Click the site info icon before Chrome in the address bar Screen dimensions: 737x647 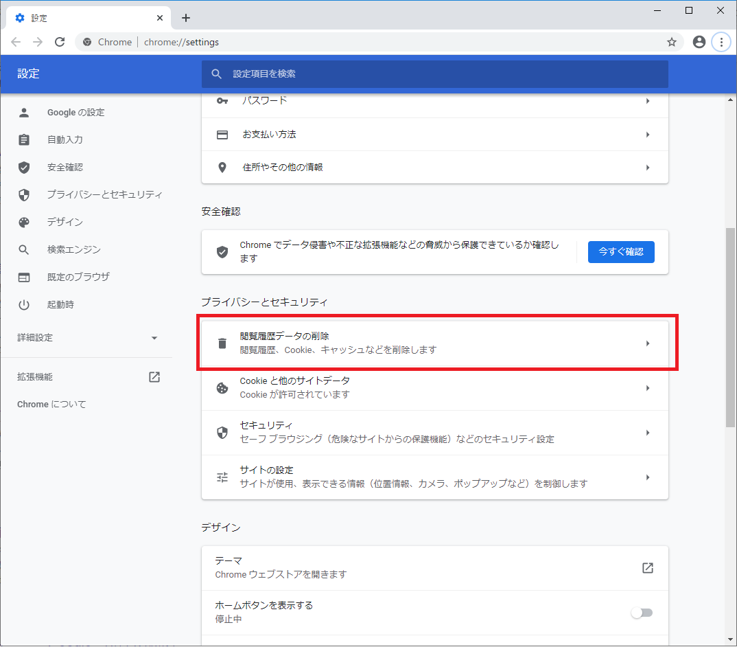coord(87,42)
